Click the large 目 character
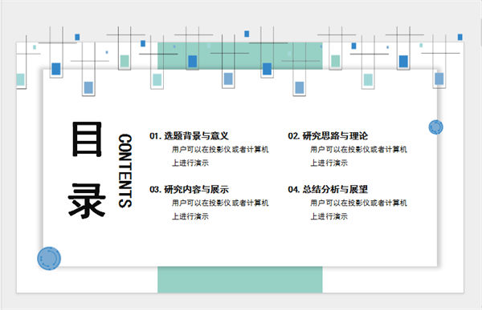The image size is (482, 310). coord(87,139)
